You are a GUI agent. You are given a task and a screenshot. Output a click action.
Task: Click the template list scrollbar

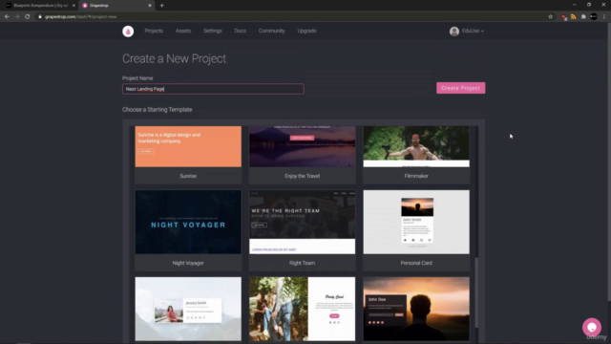coord(476,292)
